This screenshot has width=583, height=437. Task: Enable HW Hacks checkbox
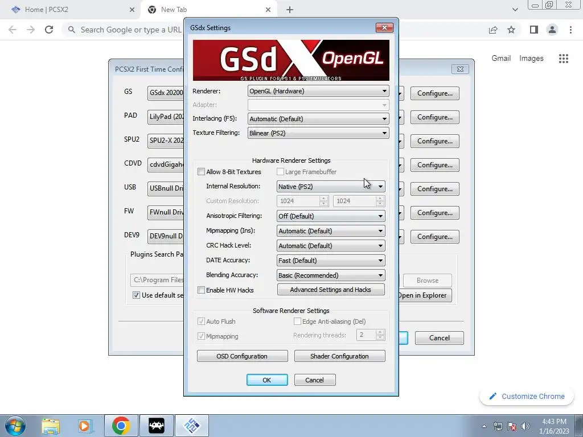tap(201, 290)
